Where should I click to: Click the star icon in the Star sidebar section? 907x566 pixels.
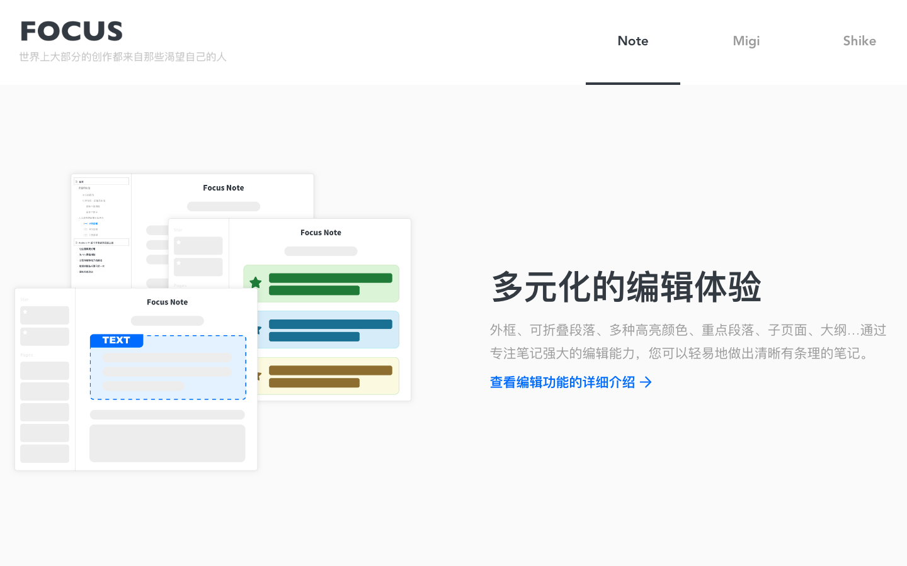(25, 312)
